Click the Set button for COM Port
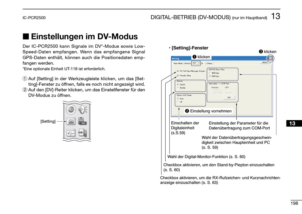The image size is (302, 214). pos(229,97)
